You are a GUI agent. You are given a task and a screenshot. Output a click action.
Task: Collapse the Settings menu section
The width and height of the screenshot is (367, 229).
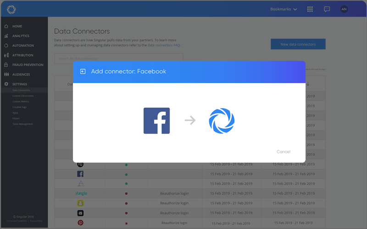[x=20, y=84]
